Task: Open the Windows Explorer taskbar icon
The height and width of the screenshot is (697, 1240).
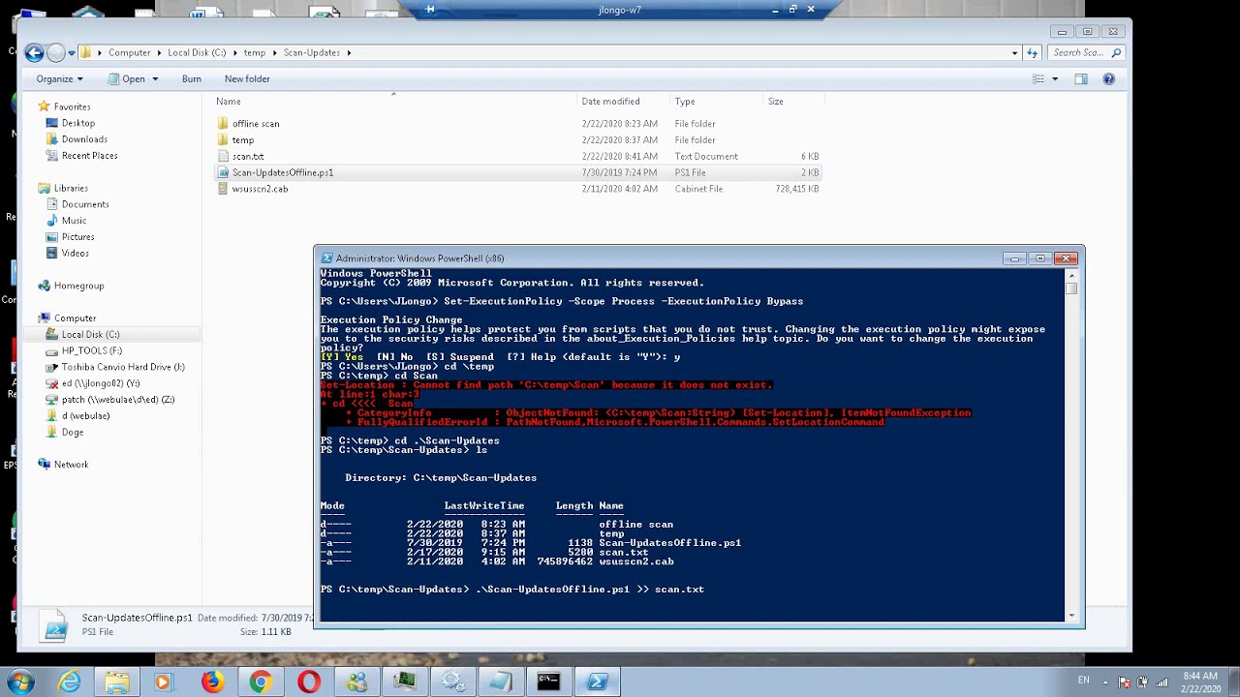Action: (x=117, y=682)
